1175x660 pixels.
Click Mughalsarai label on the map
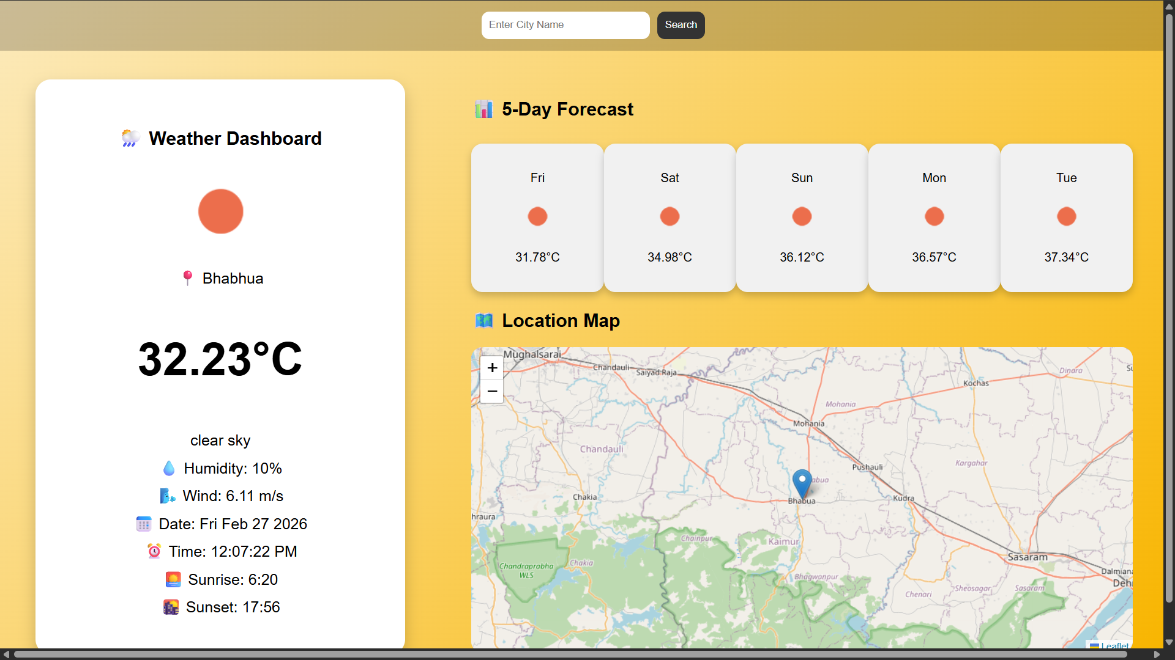[532, 354]
